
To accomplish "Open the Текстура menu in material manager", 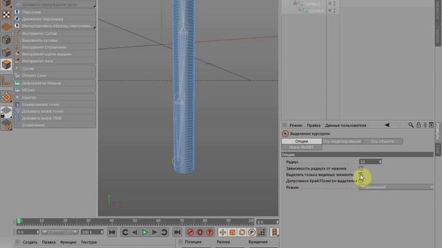I will (89, 242).
